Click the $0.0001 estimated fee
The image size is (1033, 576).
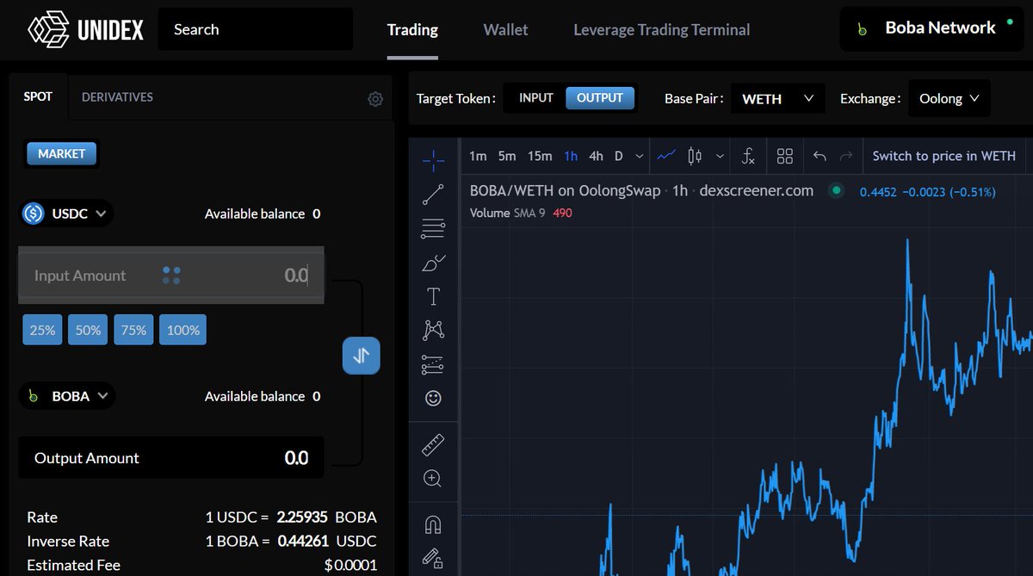click(x=352, y=566)
